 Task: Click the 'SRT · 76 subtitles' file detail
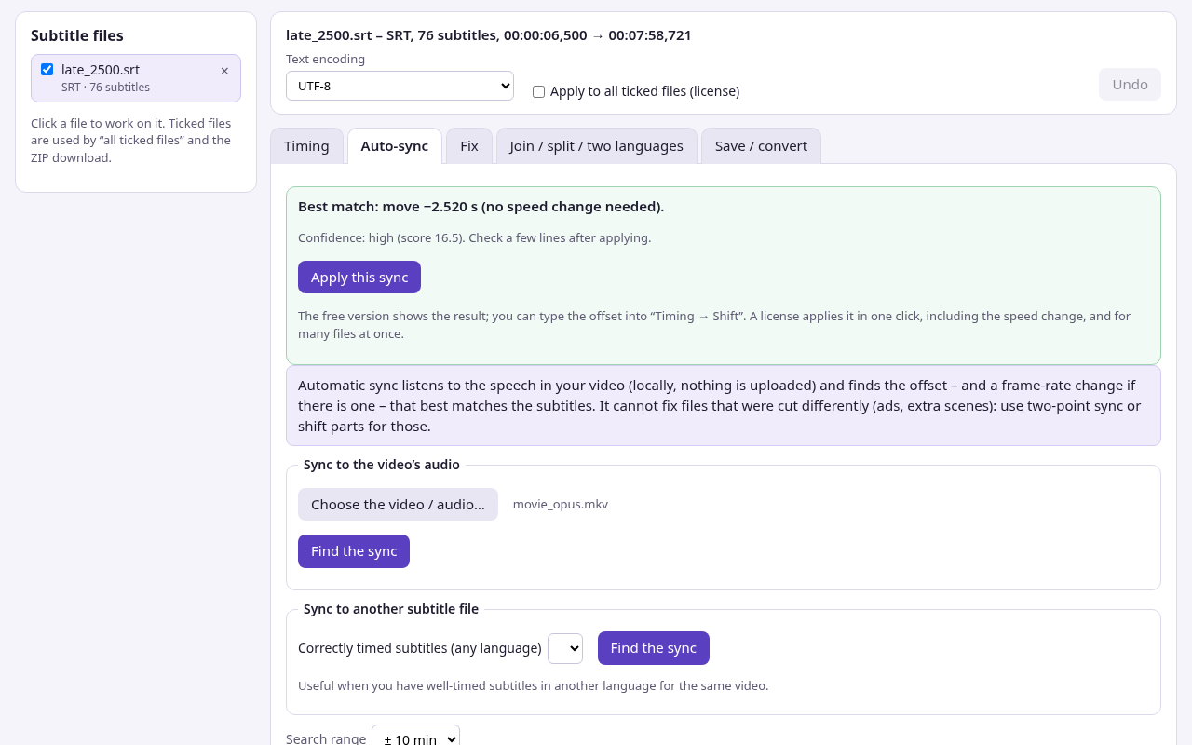(105, 88)
